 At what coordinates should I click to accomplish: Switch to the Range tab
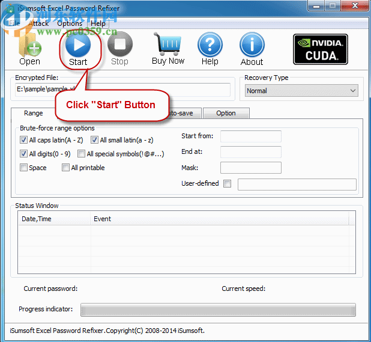pos(34,113)
